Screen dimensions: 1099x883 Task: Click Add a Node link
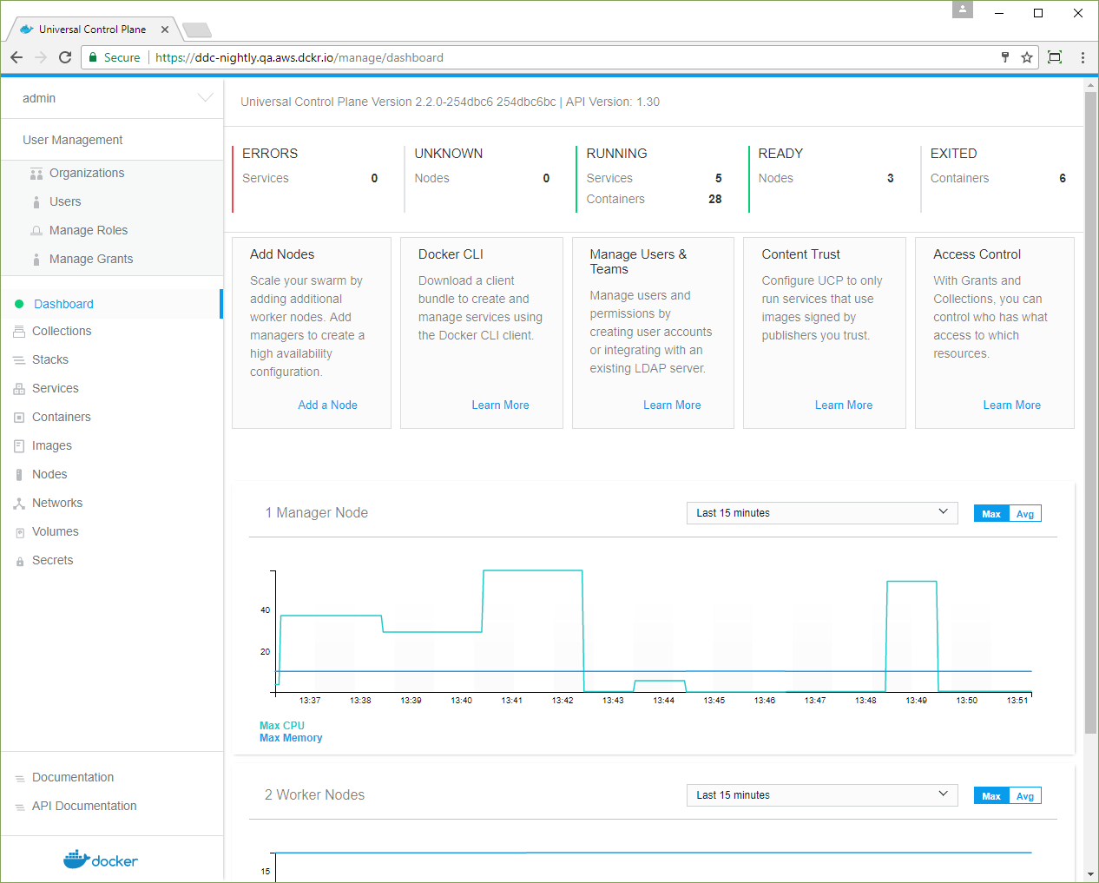pyautogui.click(x=327, y=405)
